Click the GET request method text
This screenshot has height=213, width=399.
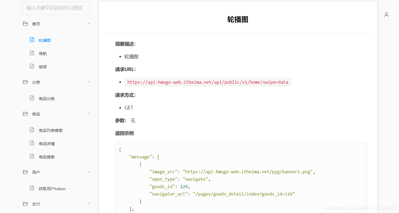pyautogui.click(x=129, y=108)
